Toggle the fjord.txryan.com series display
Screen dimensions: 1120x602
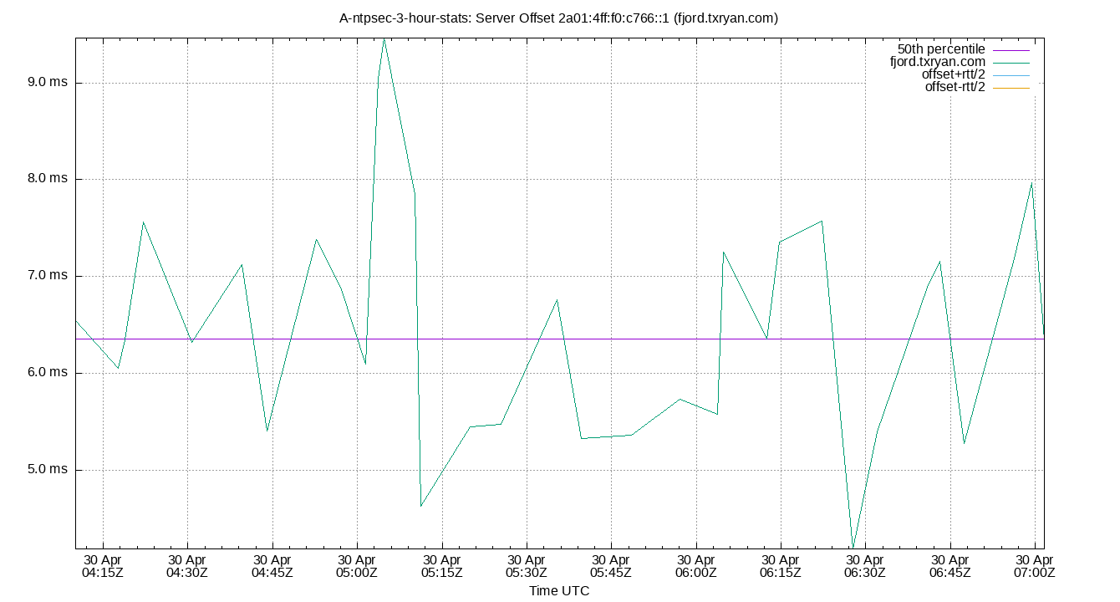coord(936,61)
